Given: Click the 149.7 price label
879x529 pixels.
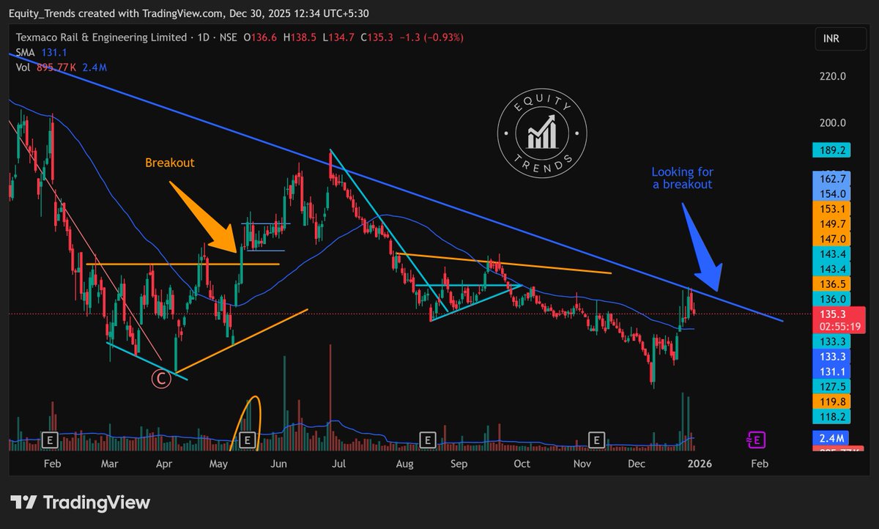Looking at the screenshot, I should click(831, 223).
